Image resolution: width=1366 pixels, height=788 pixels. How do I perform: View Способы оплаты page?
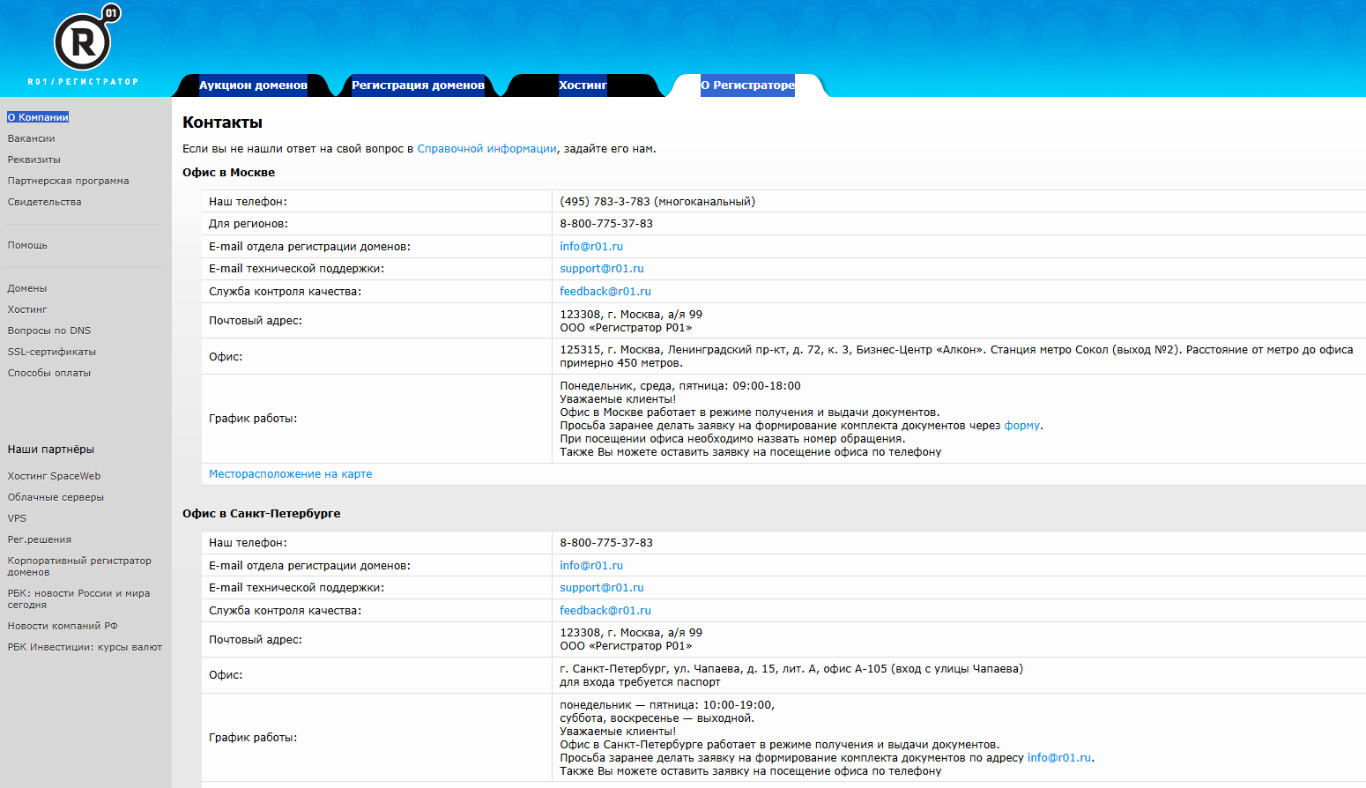click(49, 373)
